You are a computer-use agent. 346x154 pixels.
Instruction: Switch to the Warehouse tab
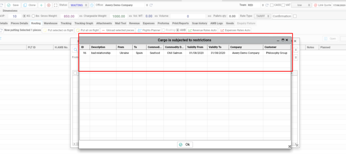click(x=50, y=23)
